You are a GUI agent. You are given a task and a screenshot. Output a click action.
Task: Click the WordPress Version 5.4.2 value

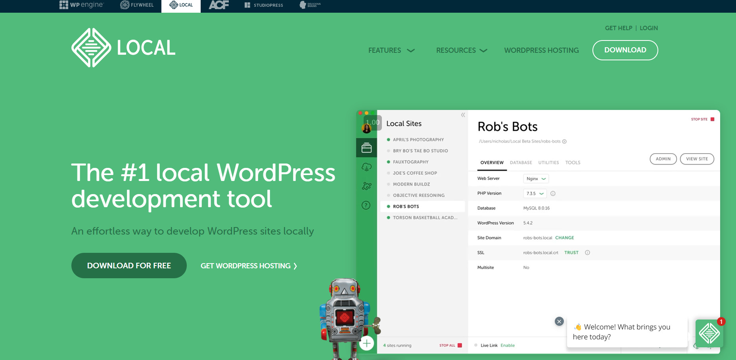(x=528, y=223)
